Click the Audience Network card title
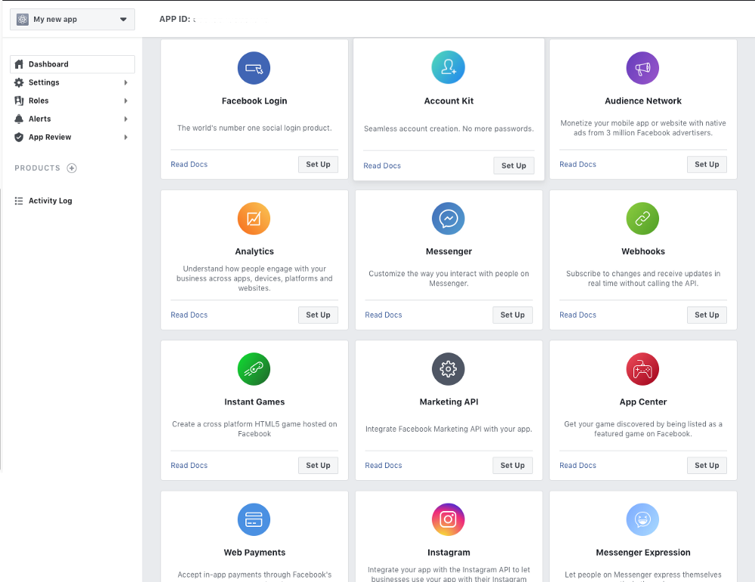The height and width of the screenshot is (582, 755). pos(643,101)
